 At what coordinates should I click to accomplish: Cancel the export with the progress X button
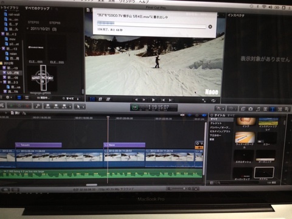(x=210, y=27)
